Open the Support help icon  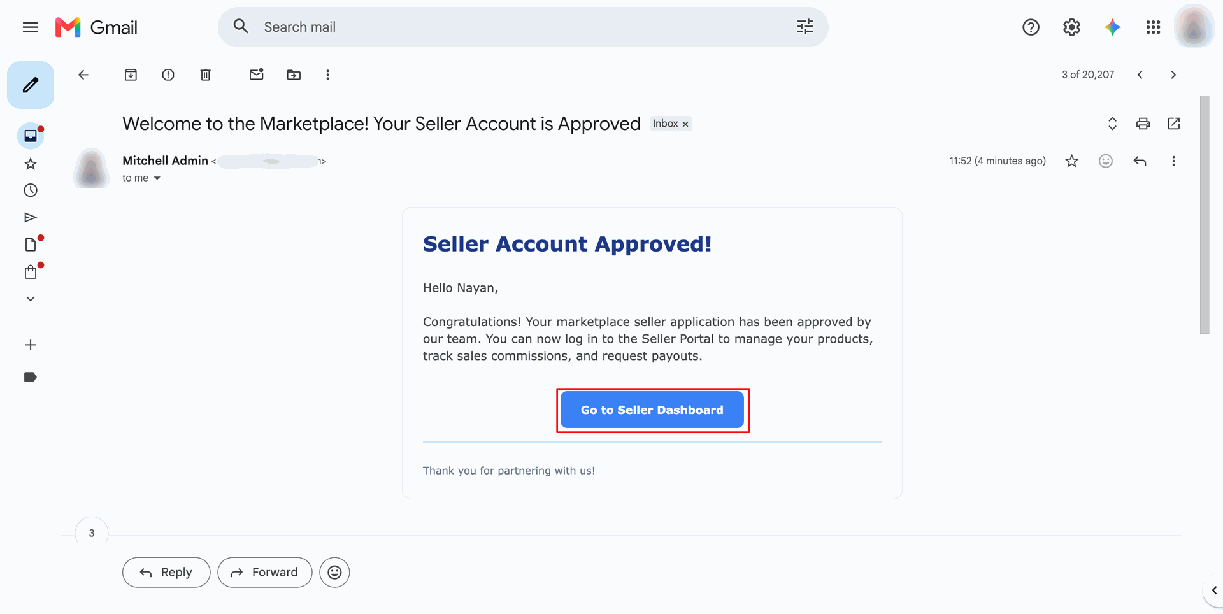pos(1031,27)
